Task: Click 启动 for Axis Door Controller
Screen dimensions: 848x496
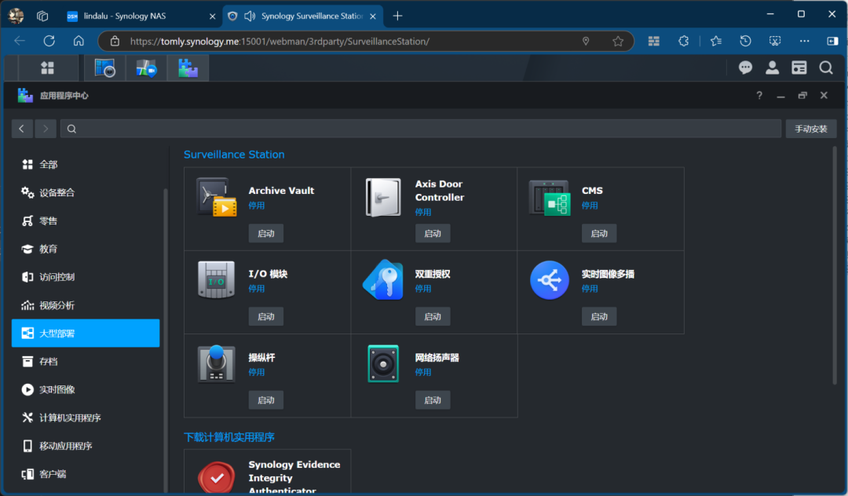Action: coord(433,233)
